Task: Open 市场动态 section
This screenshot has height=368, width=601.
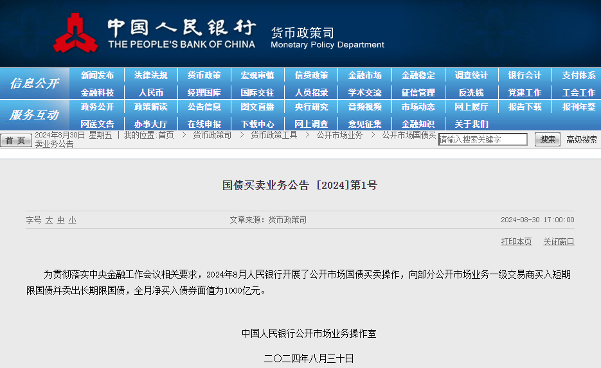Action: pos(418,107)
